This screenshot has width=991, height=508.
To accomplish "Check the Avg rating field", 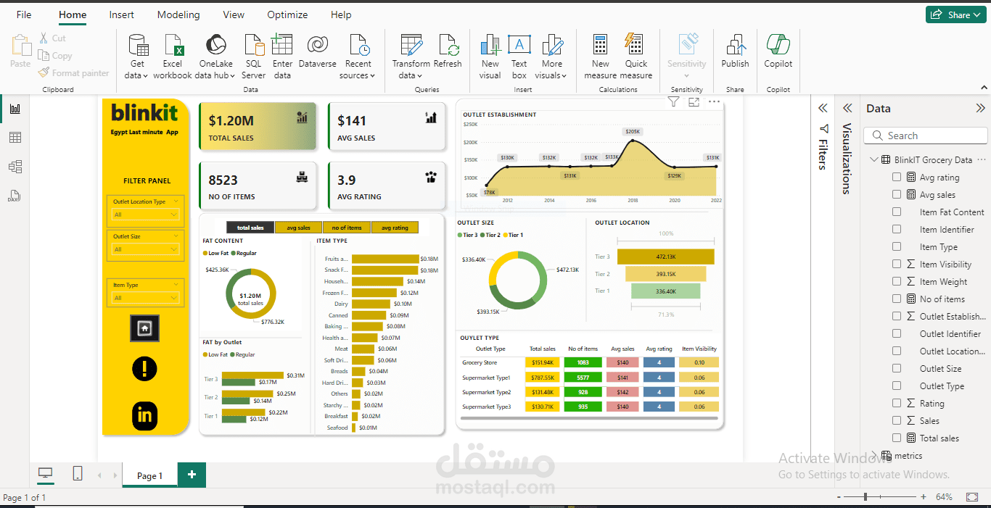I will click(x=897, y=178).
